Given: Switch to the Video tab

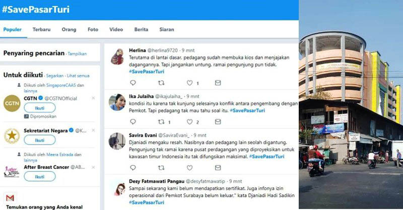Looking at the screenshot, I should pyautogui.click(x=116, y=30).
